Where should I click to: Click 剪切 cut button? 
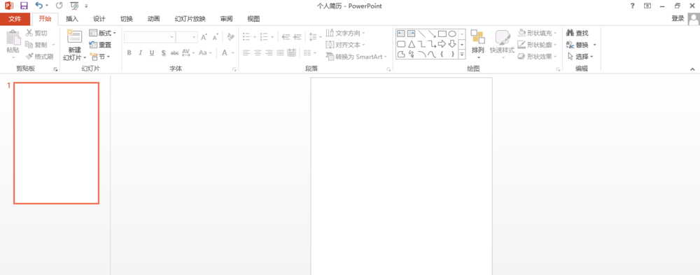(36, 33)
